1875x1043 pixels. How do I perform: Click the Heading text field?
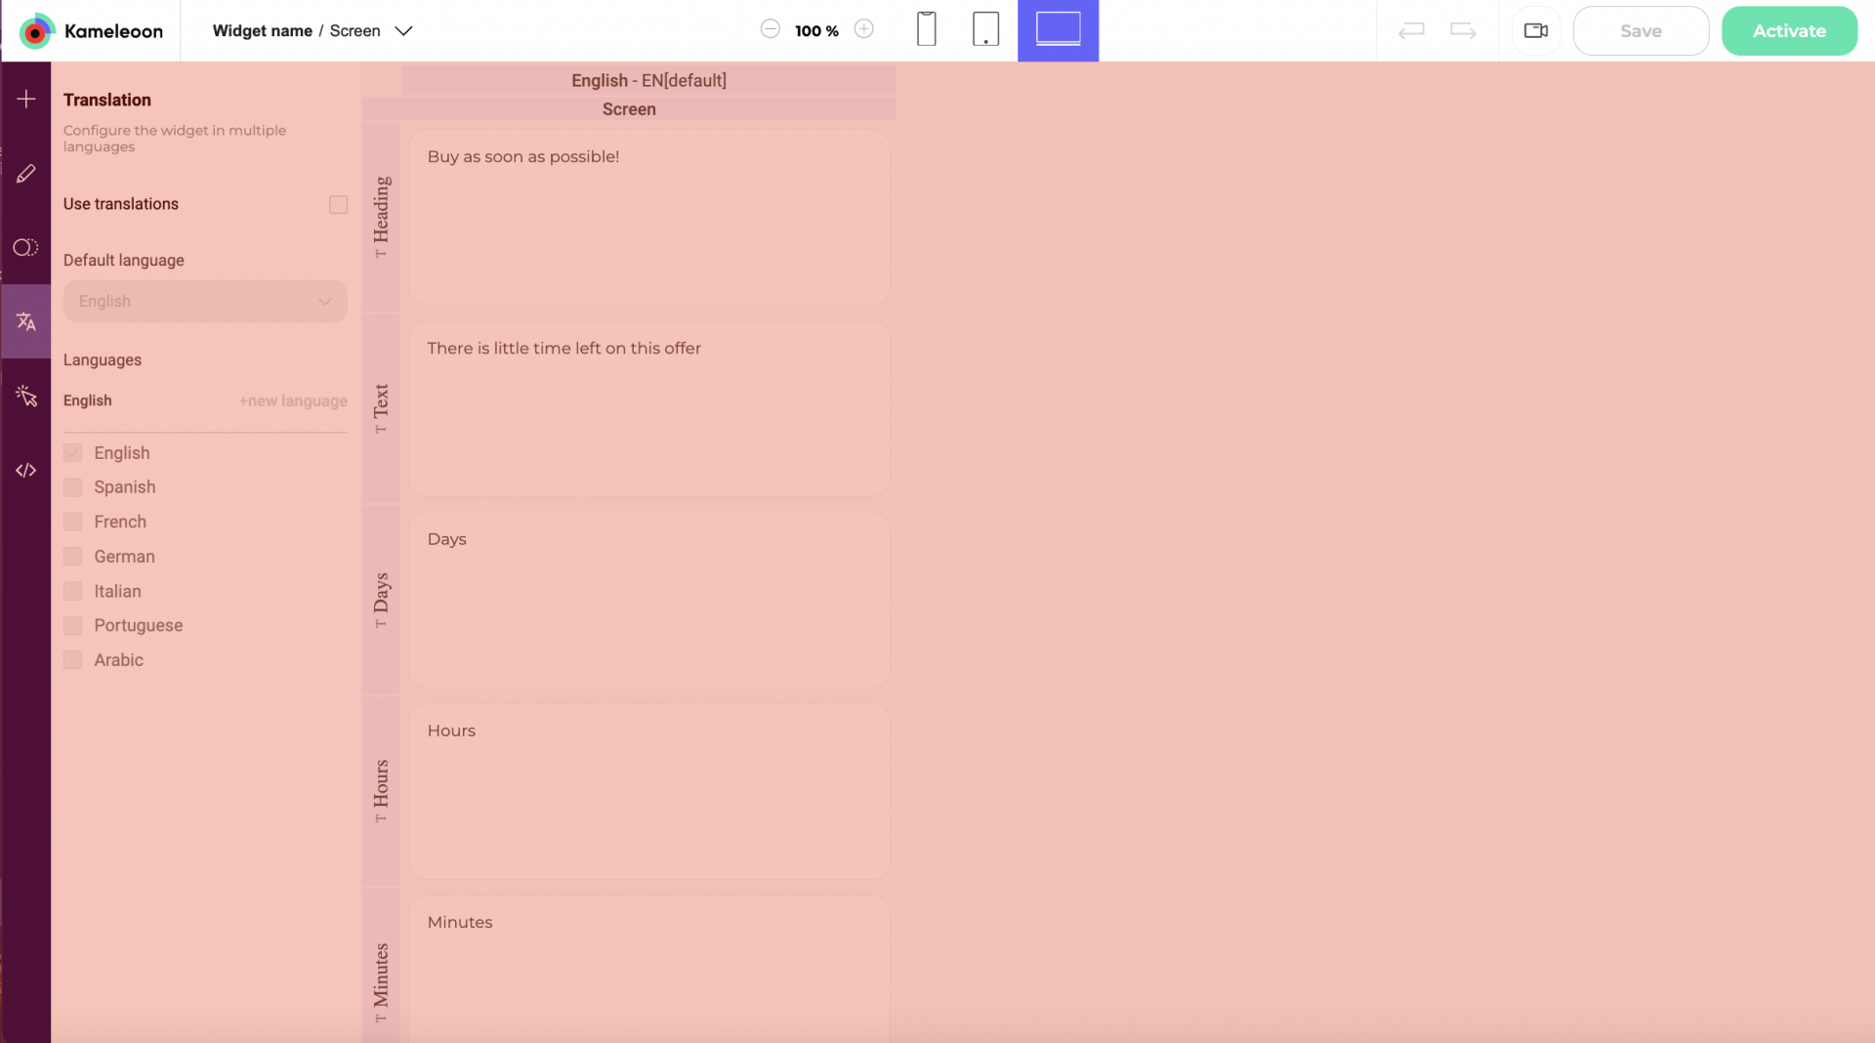[648, 217]
